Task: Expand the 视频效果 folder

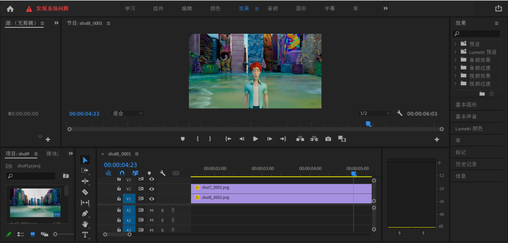Action: coord(455,75)
